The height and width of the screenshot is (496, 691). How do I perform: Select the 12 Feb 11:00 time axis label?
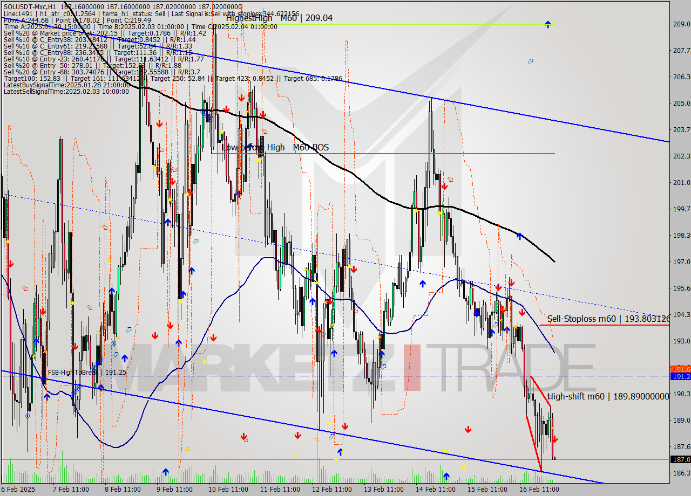(x=332, y=490)
